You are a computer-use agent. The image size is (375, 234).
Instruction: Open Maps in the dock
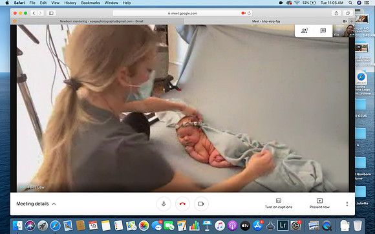pos(131,226)
